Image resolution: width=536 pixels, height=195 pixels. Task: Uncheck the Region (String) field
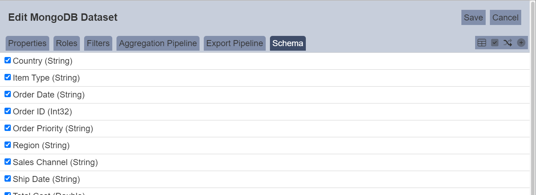[8, 145]
